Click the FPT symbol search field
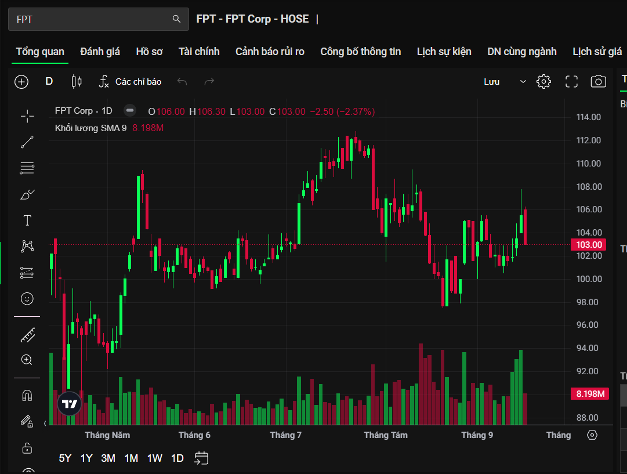The image size is (627, 474). [x=99, y=19]
